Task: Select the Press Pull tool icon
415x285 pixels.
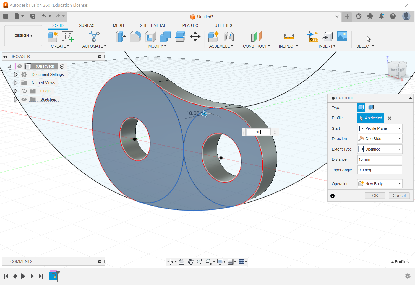Action: (120, 37)
